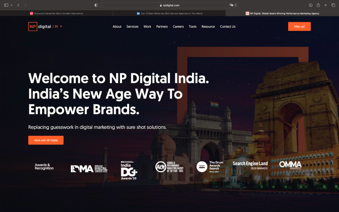Click the India DG+ Awards '23 logo

129,170
